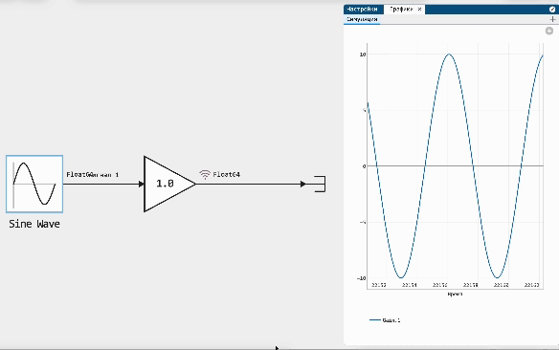
Task: Click the Gain.1 blue legend line swatch
Action: 375,320
